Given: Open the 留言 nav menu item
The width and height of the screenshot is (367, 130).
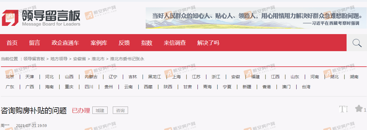Looking at the screenshot, I should pyautogui.click(x=35, y=43).
